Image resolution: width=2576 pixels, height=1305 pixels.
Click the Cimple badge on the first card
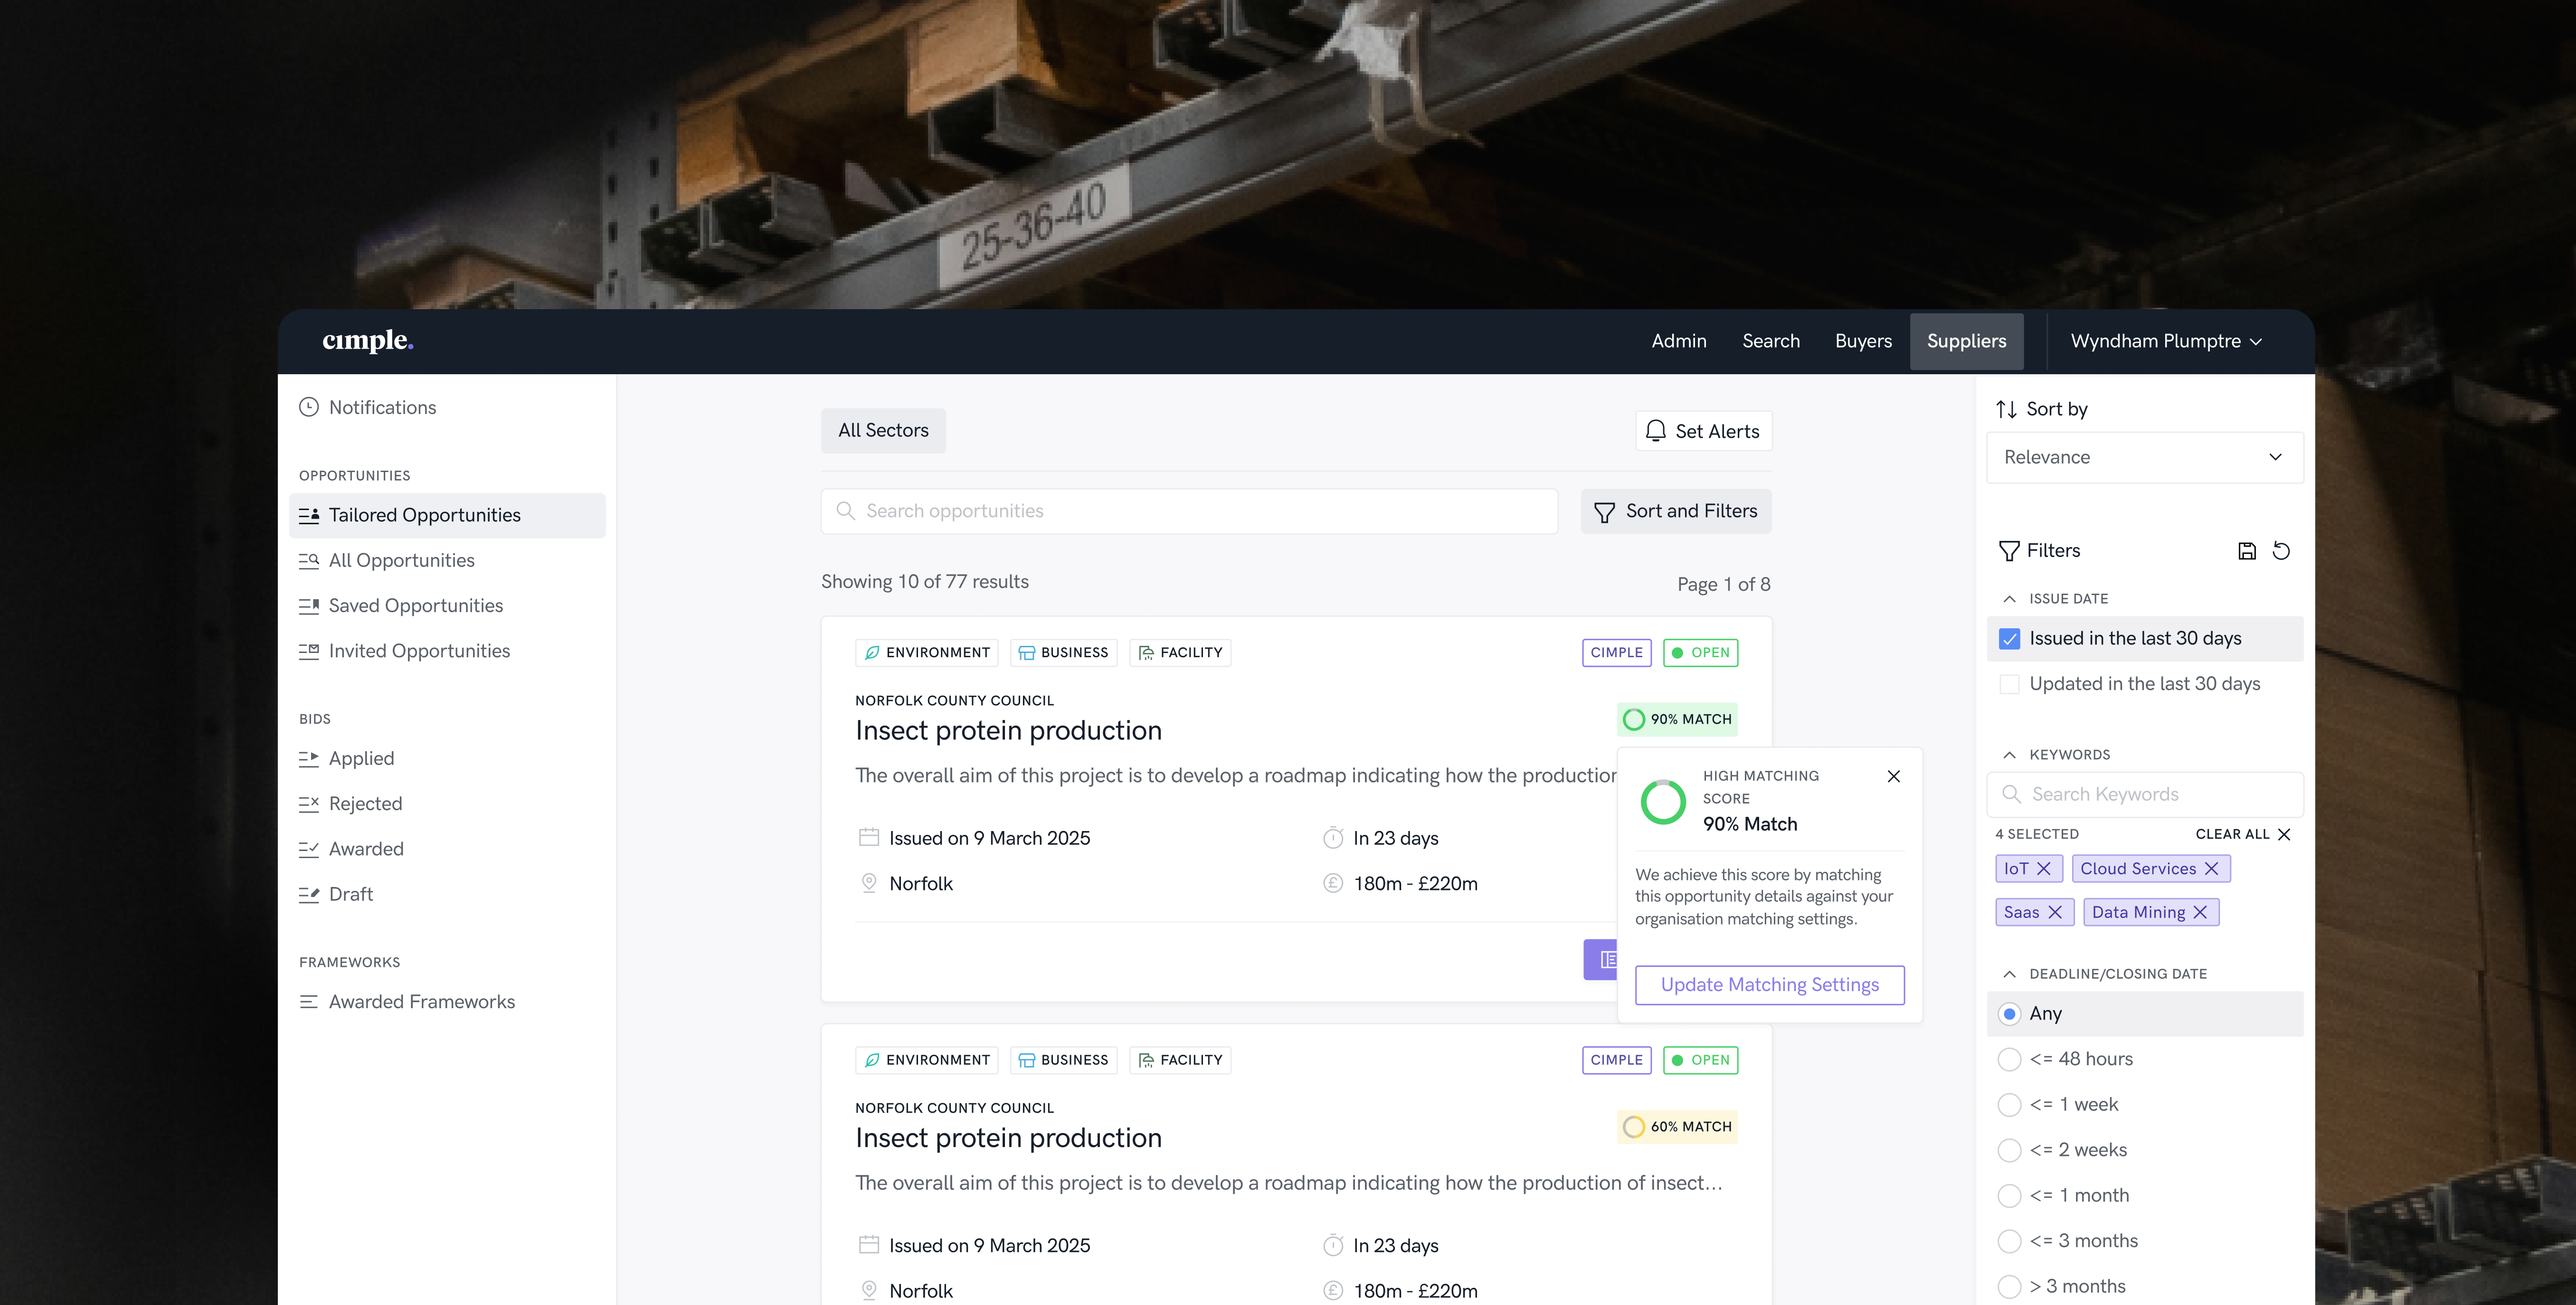[x=1617, y=653]
